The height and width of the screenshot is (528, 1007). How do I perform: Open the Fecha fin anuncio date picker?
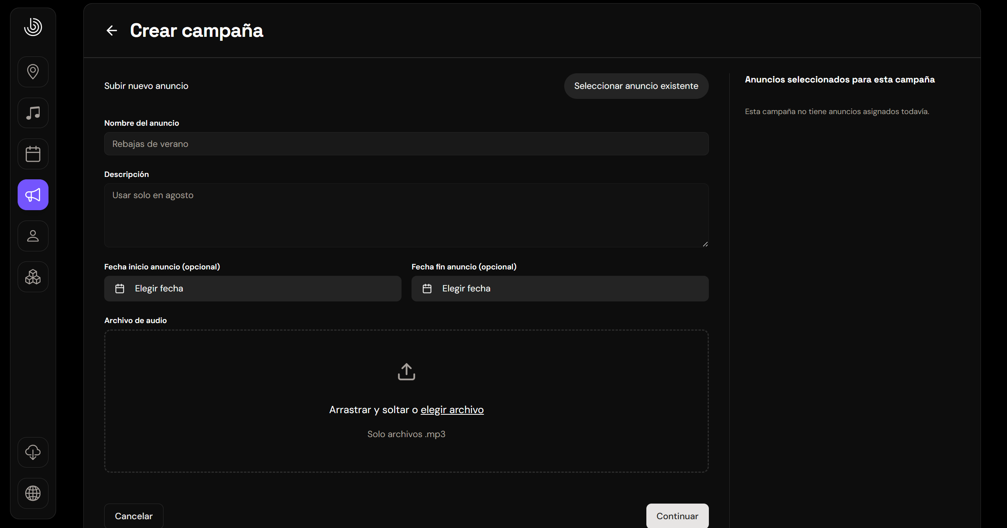(x=560, y=289)
